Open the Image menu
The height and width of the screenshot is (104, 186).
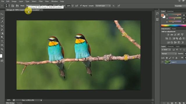point(14,1)
